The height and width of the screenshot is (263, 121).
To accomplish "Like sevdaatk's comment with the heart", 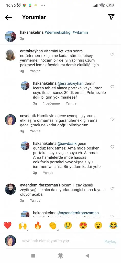I will [x=112, y=119].
